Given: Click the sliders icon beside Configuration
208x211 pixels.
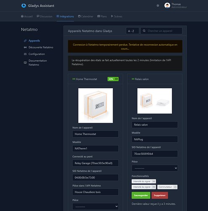Looking at the screenshot, I should point(25,54).
